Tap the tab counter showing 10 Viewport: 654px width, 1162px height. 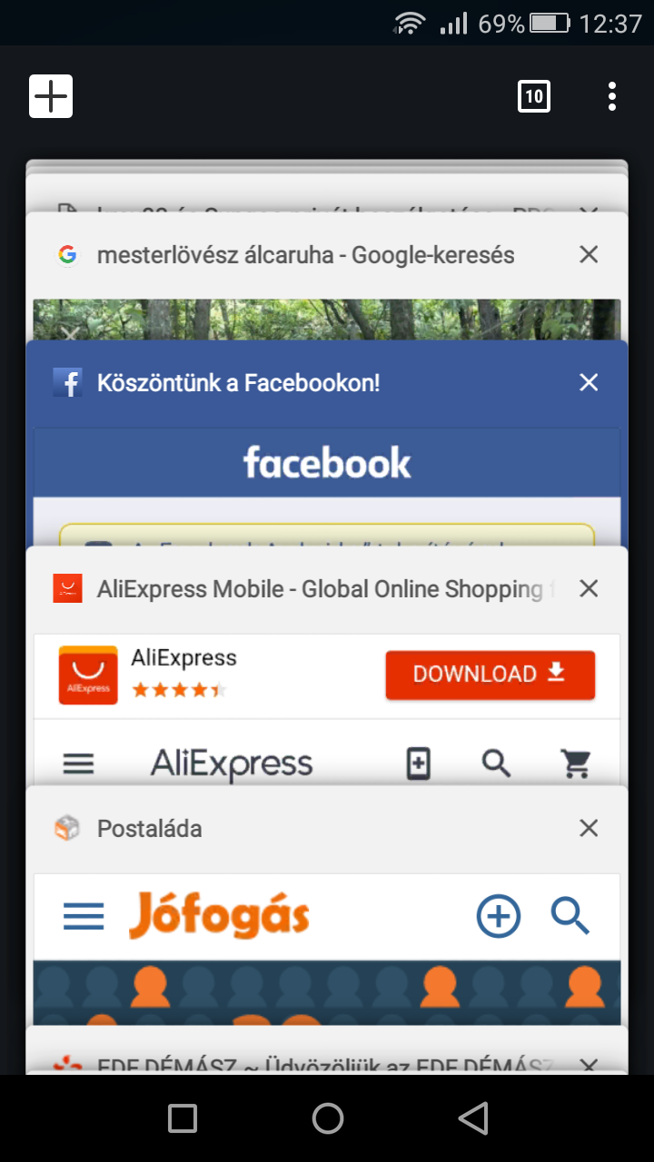pos(534,96)
